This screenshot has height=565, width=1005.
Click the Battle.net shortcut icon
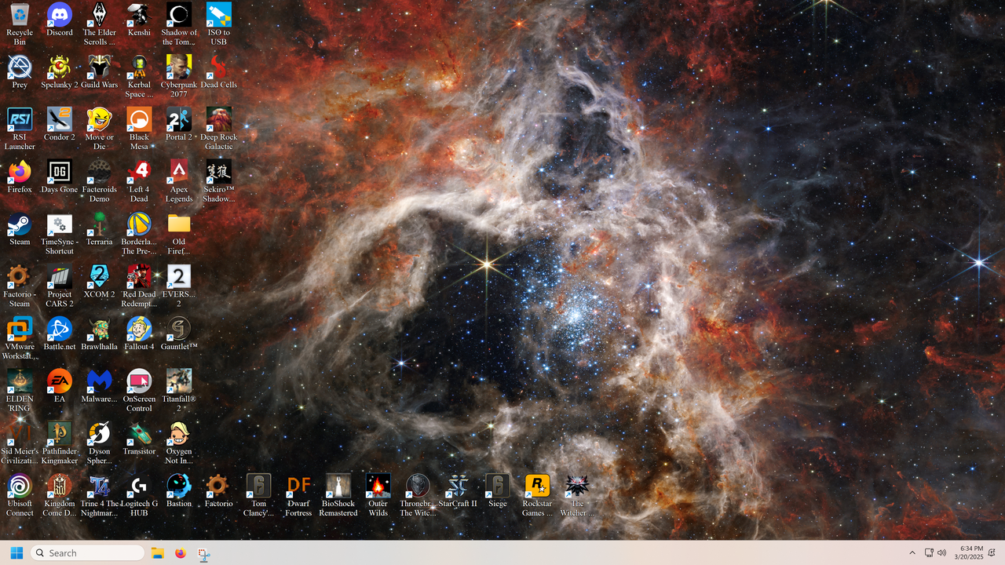click(x=59, y=330)
